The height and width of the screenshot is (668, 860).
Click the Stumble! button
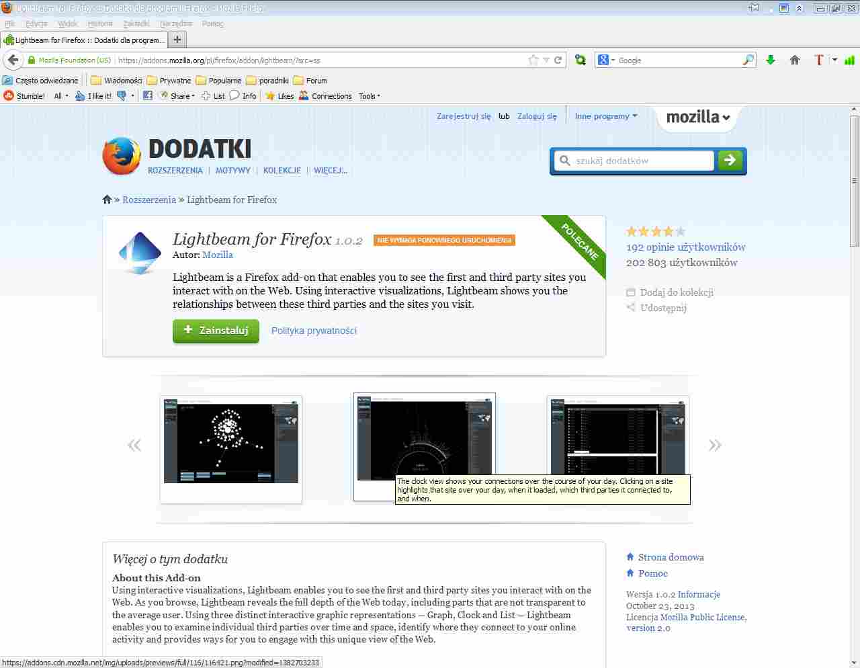[24, 96]
